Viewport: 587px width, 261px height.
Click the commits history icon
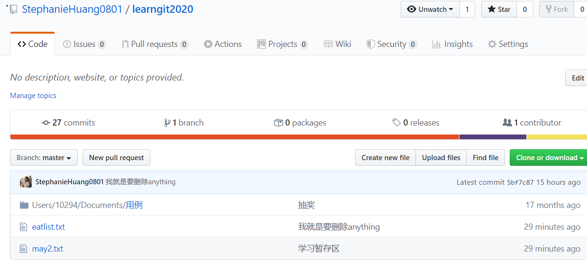click(x=46, y=123)
